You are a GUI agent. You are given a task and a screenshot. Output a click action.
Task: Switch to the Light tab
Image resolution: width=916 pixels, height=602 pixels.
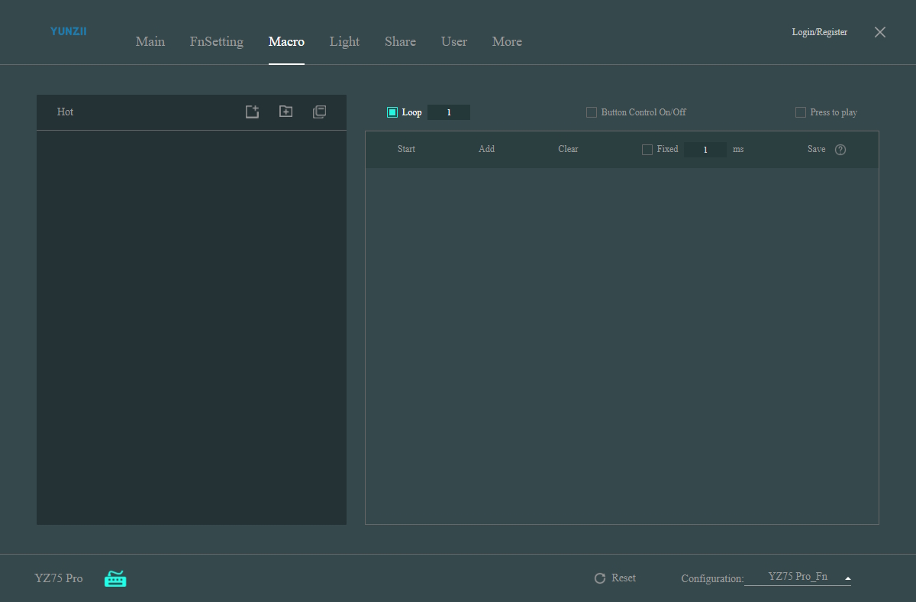(344, 41)
